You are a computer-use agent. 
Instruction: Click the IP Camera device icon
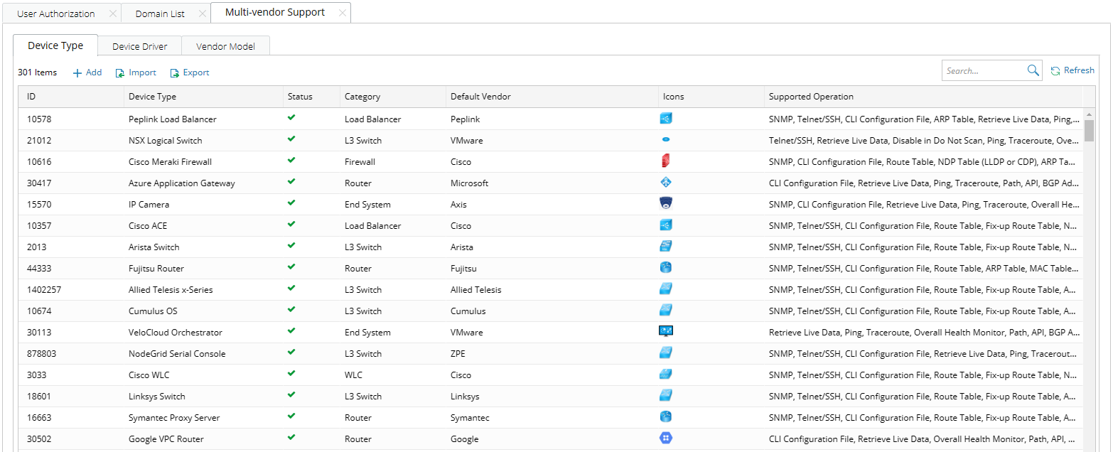(x=665, y=203)
